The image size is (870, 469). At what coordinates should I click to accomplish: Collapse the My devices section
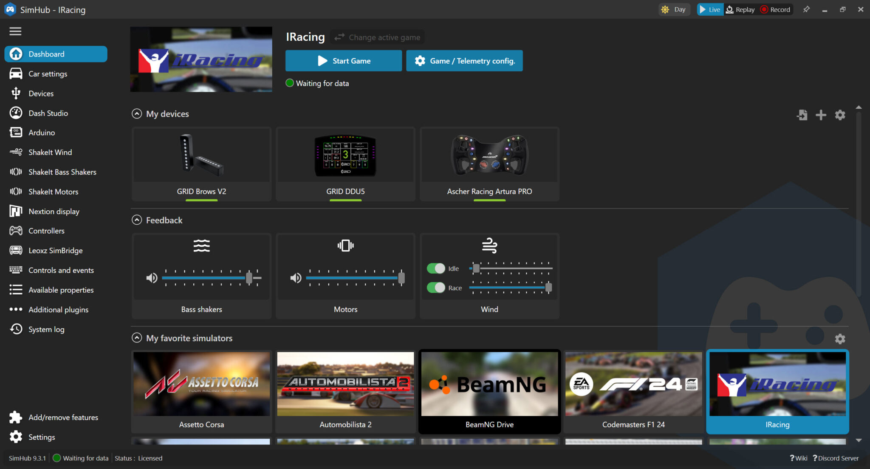coord(136,113)
